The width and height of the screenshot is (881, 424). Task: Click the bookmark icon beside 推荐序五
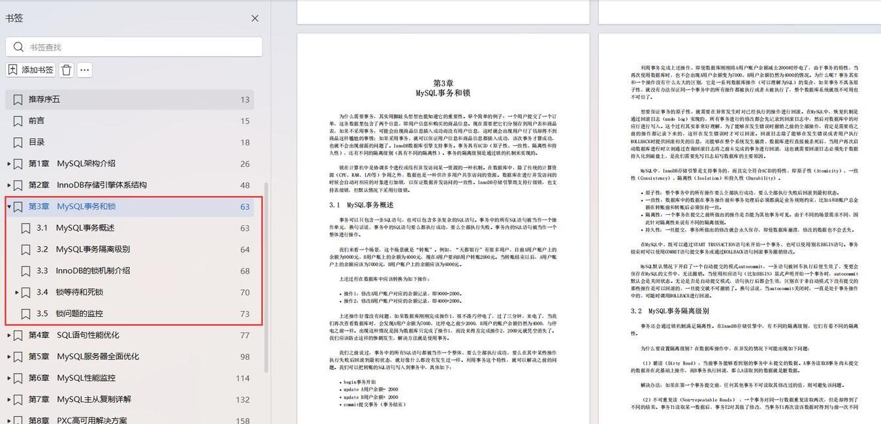click(18, 99)
